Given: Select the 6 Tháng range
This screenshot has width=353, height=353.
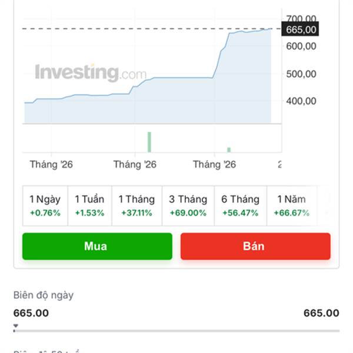Looking at the screenshot, I should click(x=241, y=206).
